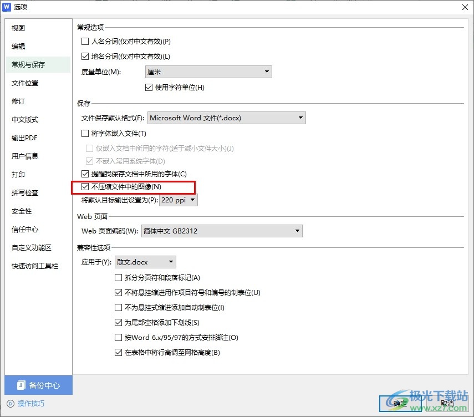The image size is (474, 417).
Task: Switch to the 视图 section
Action: click(x=18, y=28)
